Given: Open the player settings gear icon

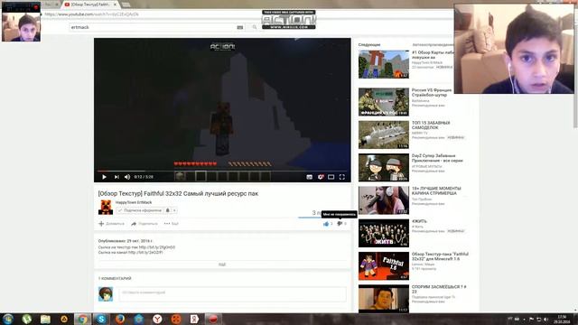Looking at the screenshot, I should point(321,177).
